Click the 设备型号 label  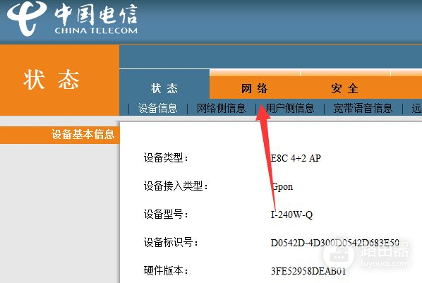[166, 215]
